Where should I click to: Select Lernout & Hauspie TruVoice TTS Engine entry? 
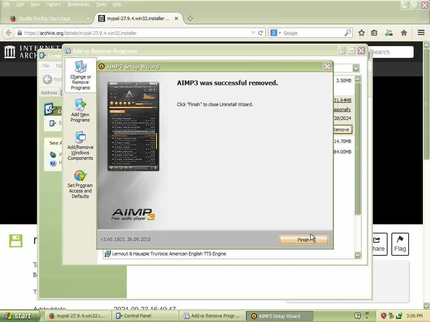pyautogui.click(x=169, y=254)
